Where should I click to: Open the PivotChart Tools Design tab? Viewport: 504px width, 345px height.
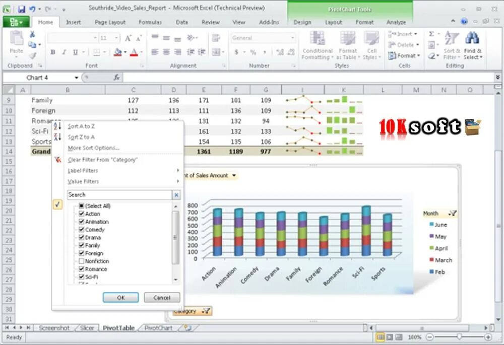(302, 22)
